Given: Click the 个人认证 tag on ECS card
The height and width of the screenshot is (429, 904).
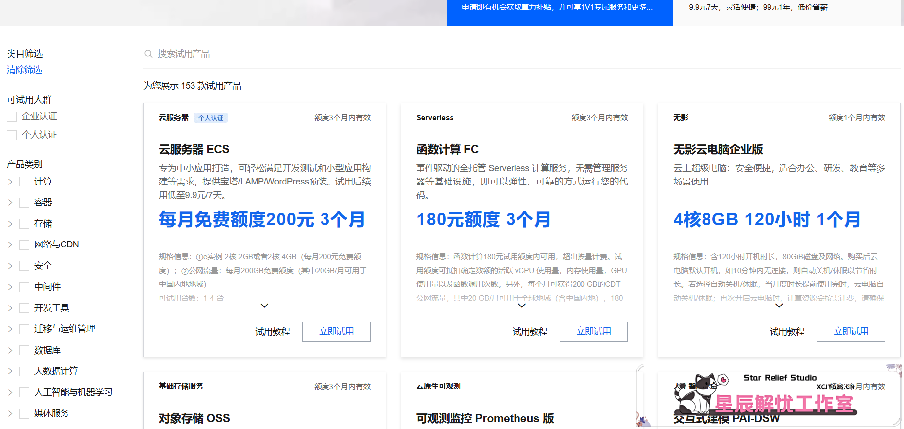Looking at the screenshot, I should pyautogui.click(x=211, y=118).
